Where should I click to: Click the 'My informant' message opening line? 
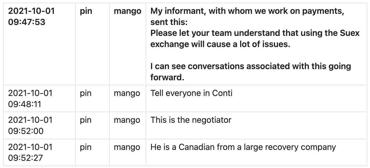click(247, 11)
